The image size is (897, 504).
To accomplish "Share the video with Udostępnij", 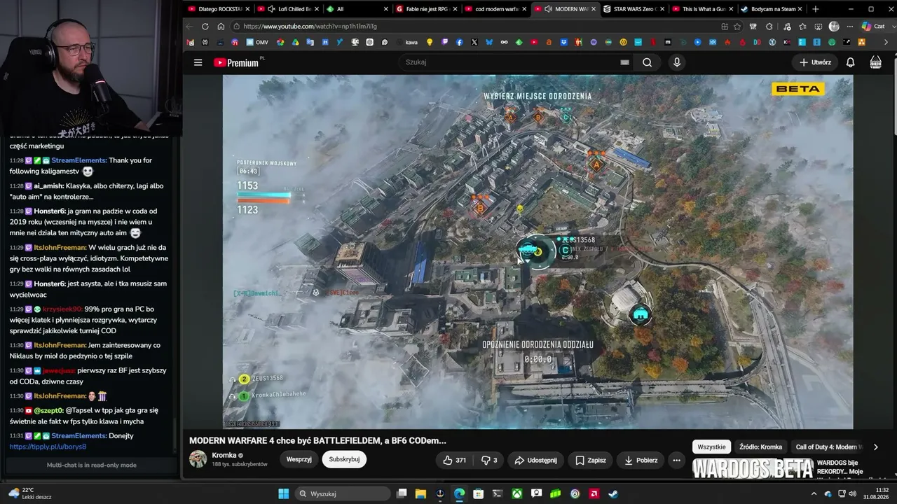I will click(x=535, y=460).
